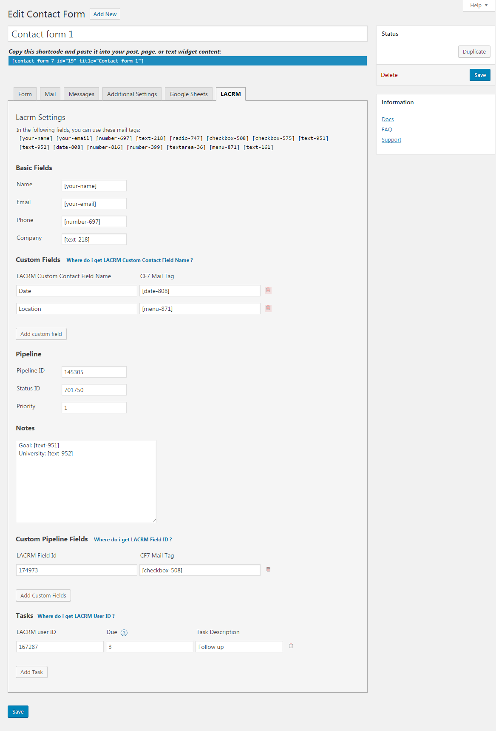Click the Priority input
The width and height of the screenshot is (496, 731).
point(94,408)
